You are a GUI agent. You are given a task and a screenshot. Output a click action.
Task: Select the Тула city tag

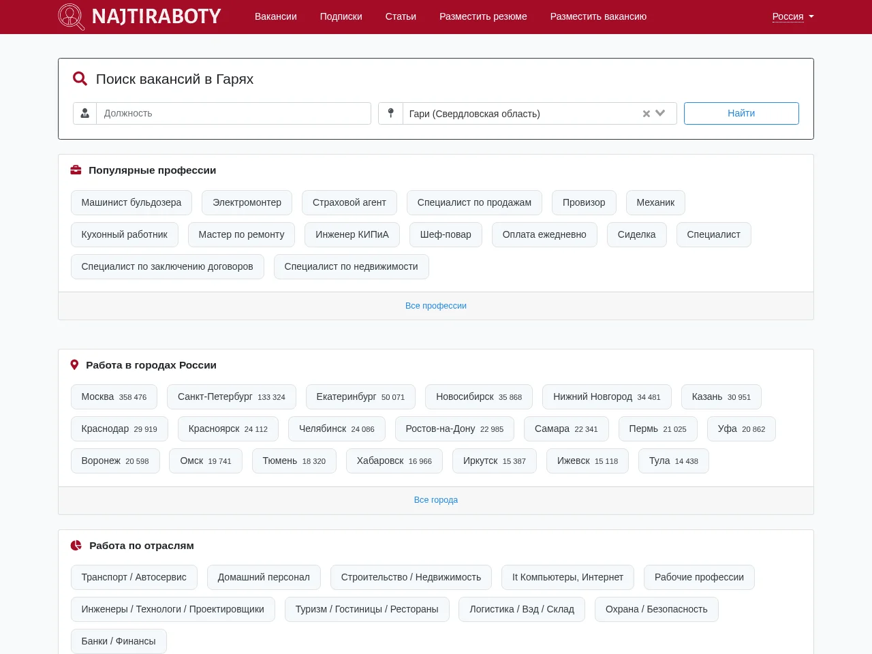click(674, 461)
